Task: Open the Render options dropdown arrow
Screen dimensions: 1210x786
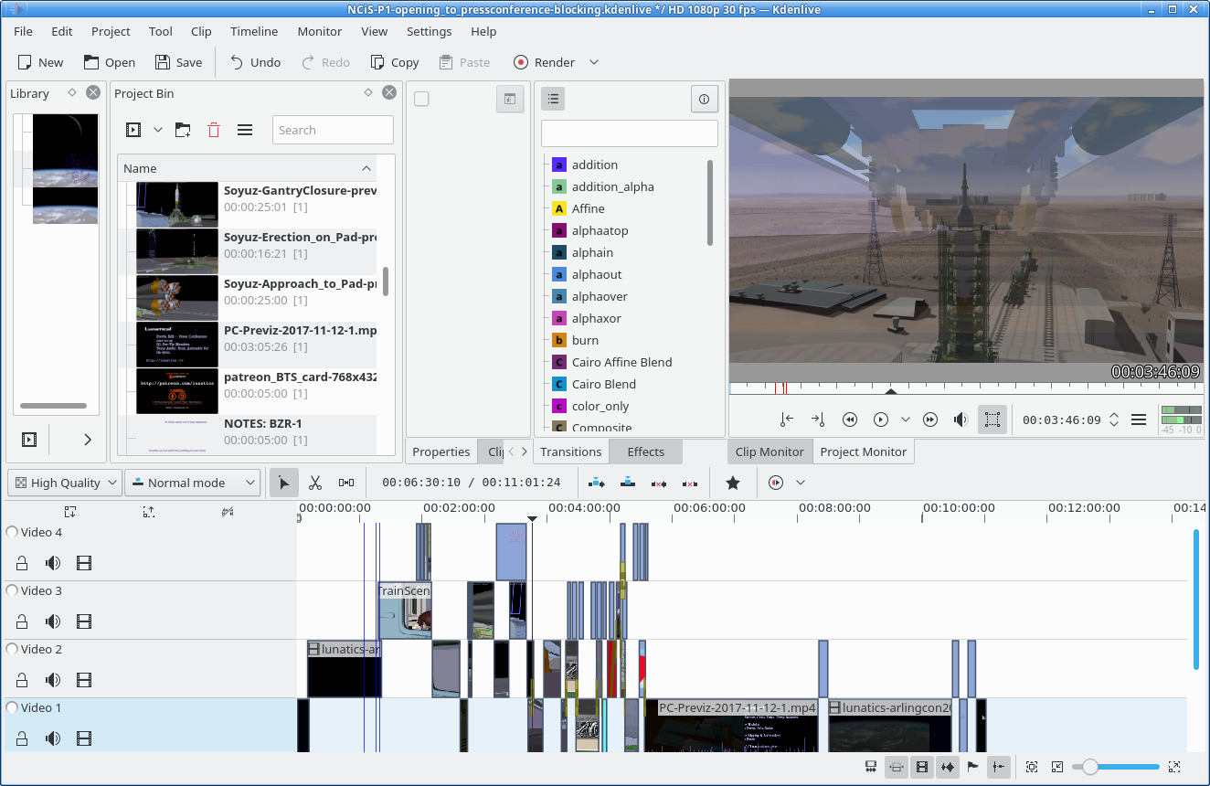Action: [594, 62]
